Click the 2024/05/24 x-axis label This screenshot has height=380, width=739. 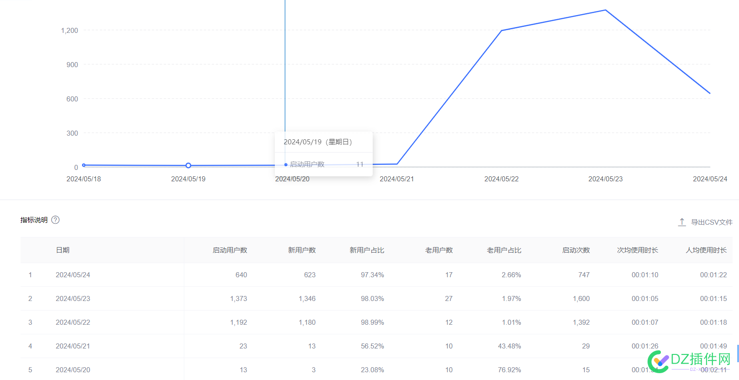710,179
